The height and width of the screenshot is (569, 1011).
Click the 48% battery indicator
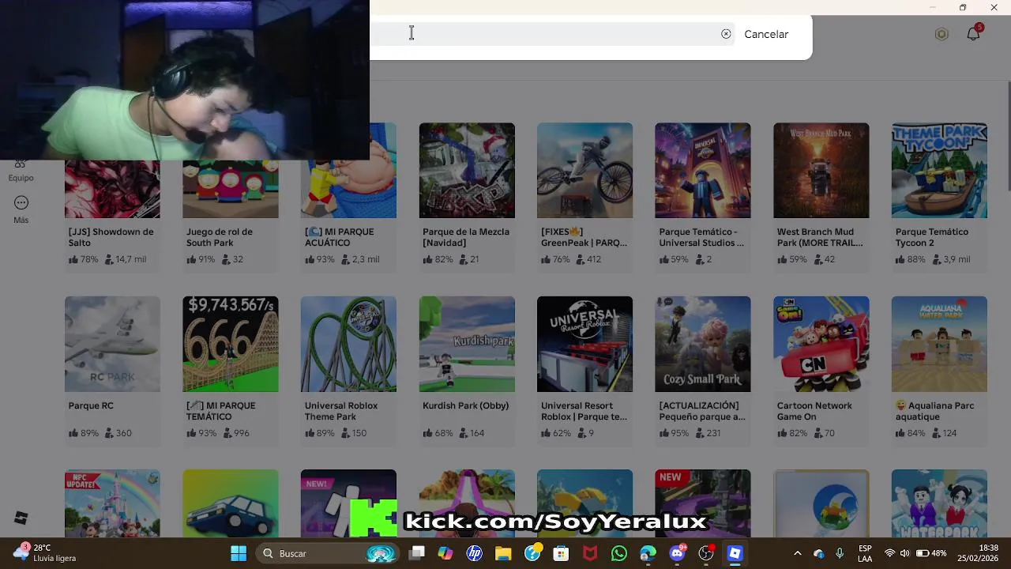tap(932, 553)
